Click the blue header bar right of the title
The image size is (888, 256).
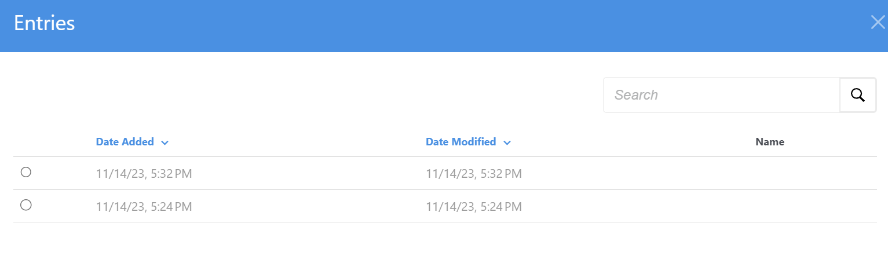click(x=463, y=25)
